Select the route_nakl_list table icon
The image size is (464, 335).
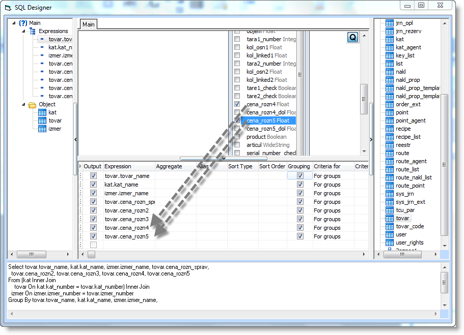click(x=390, y=177)
